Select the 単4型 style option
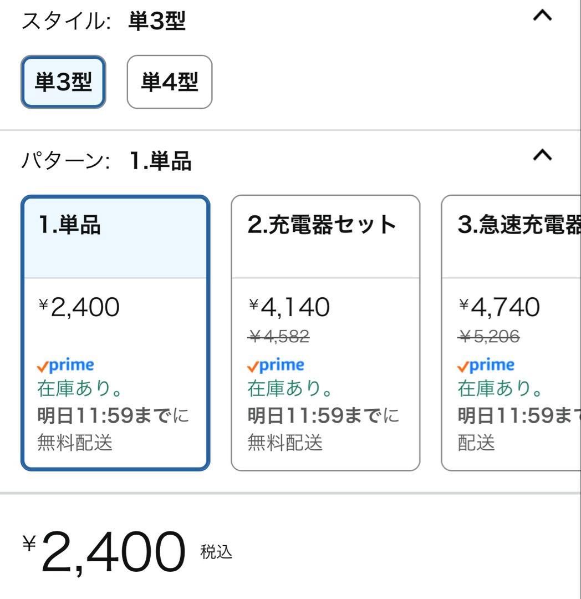Image resolution: width=581 pixels, height=599 pixels. point(169,82)
